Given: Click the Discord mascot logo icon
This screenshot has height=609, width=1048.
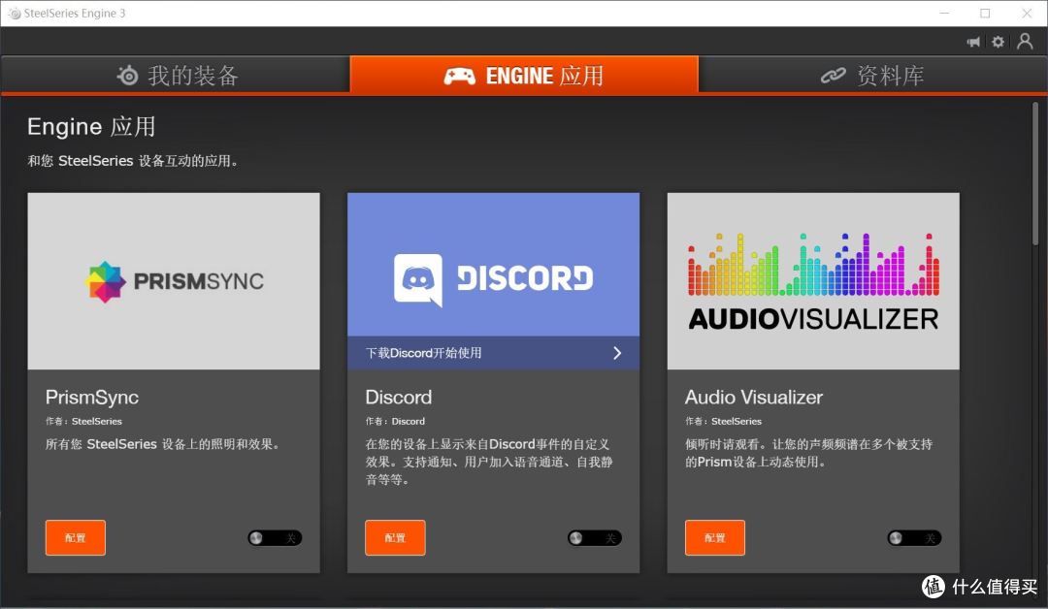Looking at the screenshot, I should coord(417,280).
